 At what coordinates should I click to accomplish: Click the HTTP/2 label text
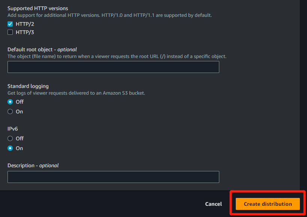click(25, 24)
